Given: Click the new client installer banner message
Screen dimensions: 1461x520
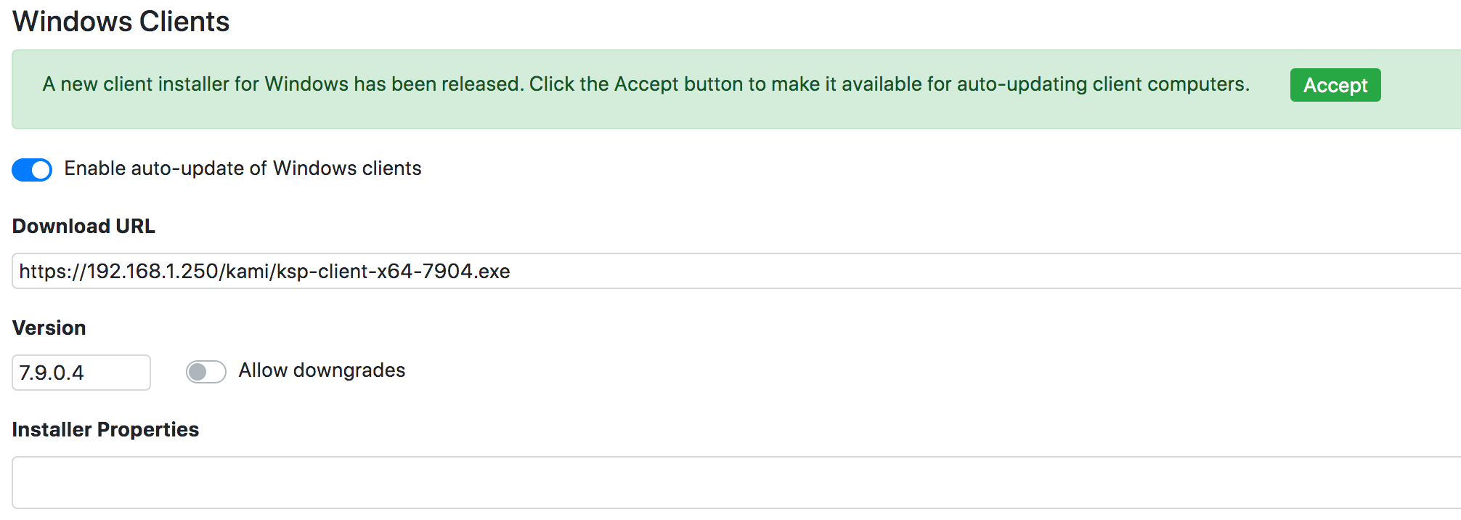Looking at the screenshot, I should click(646, 84).
